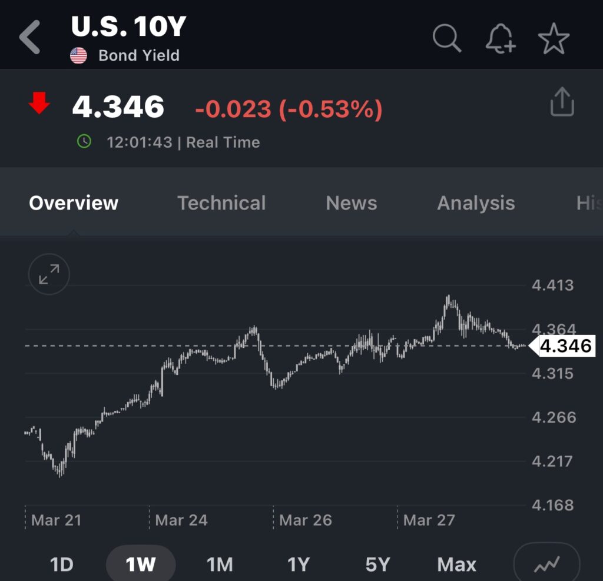Create an alert with the bell icon
Viewport: 603px width, 581px height.
(500, 39)
